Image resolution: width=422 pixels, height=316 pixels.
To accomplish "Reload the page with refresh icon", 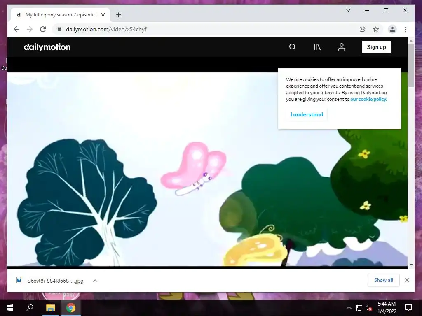I will (43, 29).
